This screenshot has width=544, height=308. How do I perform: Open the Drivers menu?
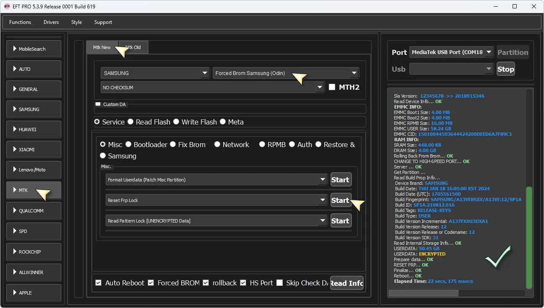51,22
